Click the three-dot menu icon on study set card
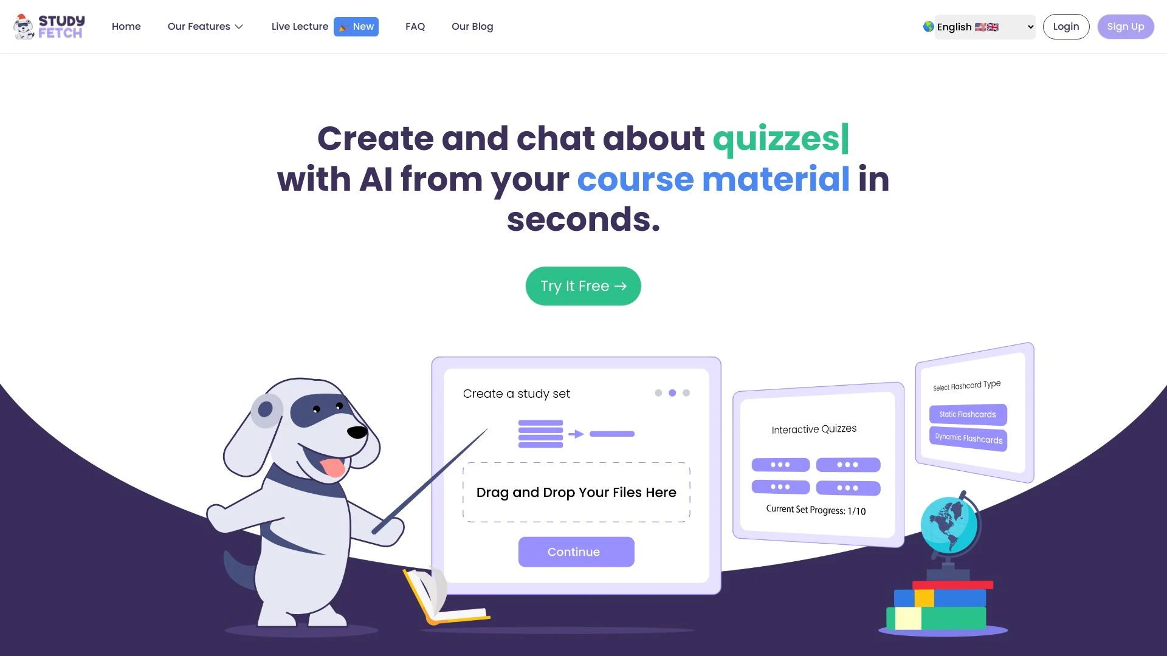 [672, 392]
